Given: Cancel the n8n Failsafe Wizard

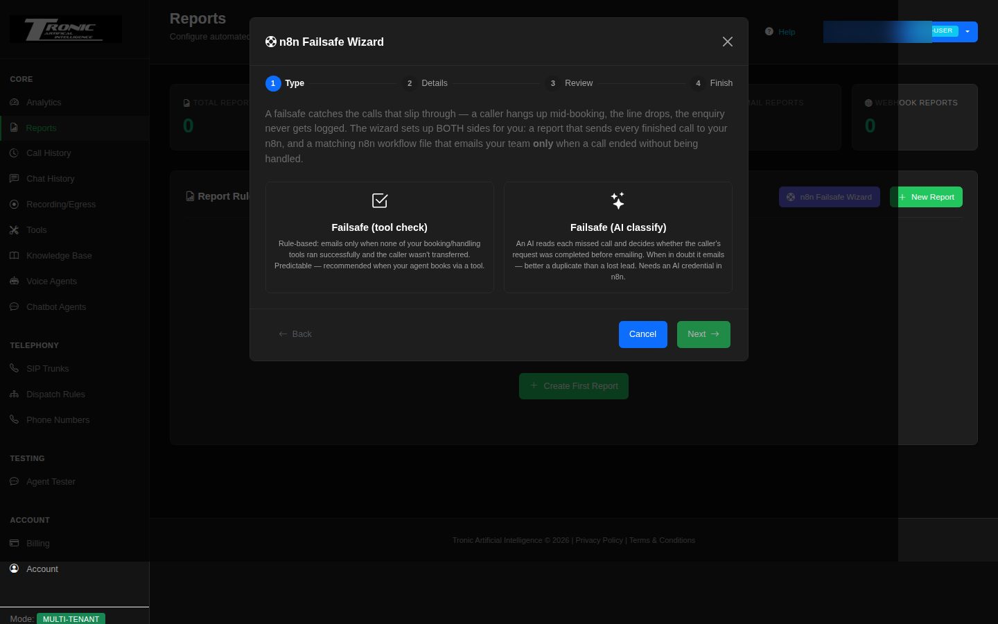Looking at the screenshot, I should point(642,334).
